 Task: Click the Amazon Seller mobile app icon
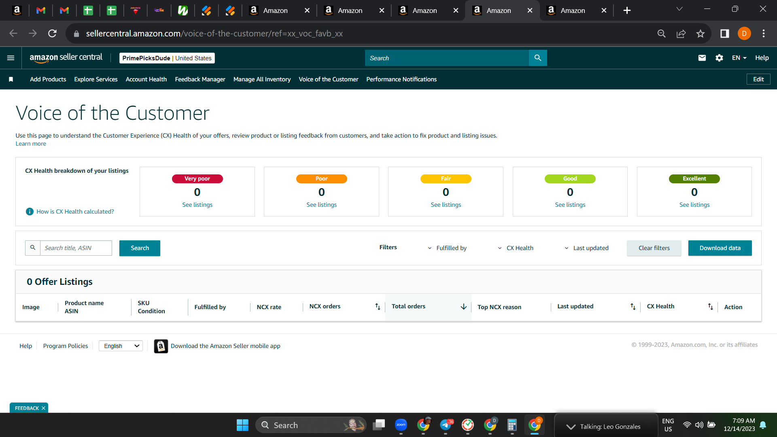pyautogui.click(x=161, y=346)
